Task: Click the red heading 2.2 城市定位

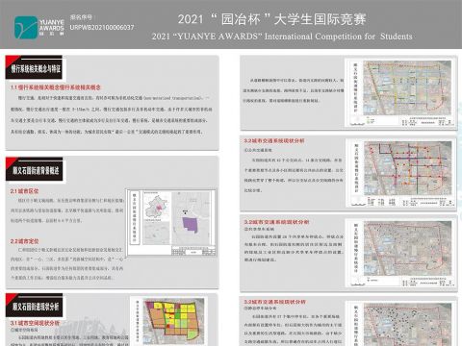Action: (24, 241)
